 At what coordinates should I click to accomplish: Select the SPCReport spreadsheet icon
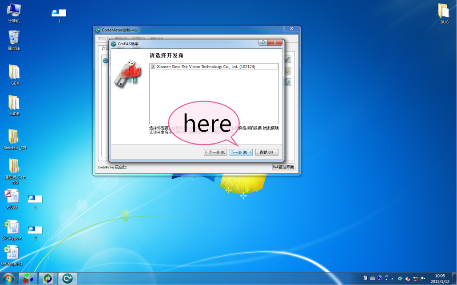[12, 228]
